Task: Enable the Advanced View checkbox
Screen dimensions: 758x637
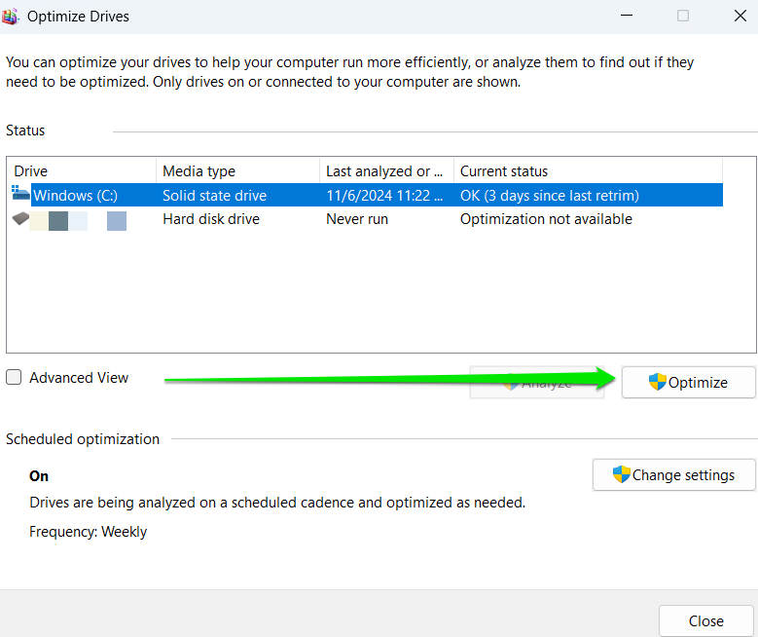Action: coord(14,377)
